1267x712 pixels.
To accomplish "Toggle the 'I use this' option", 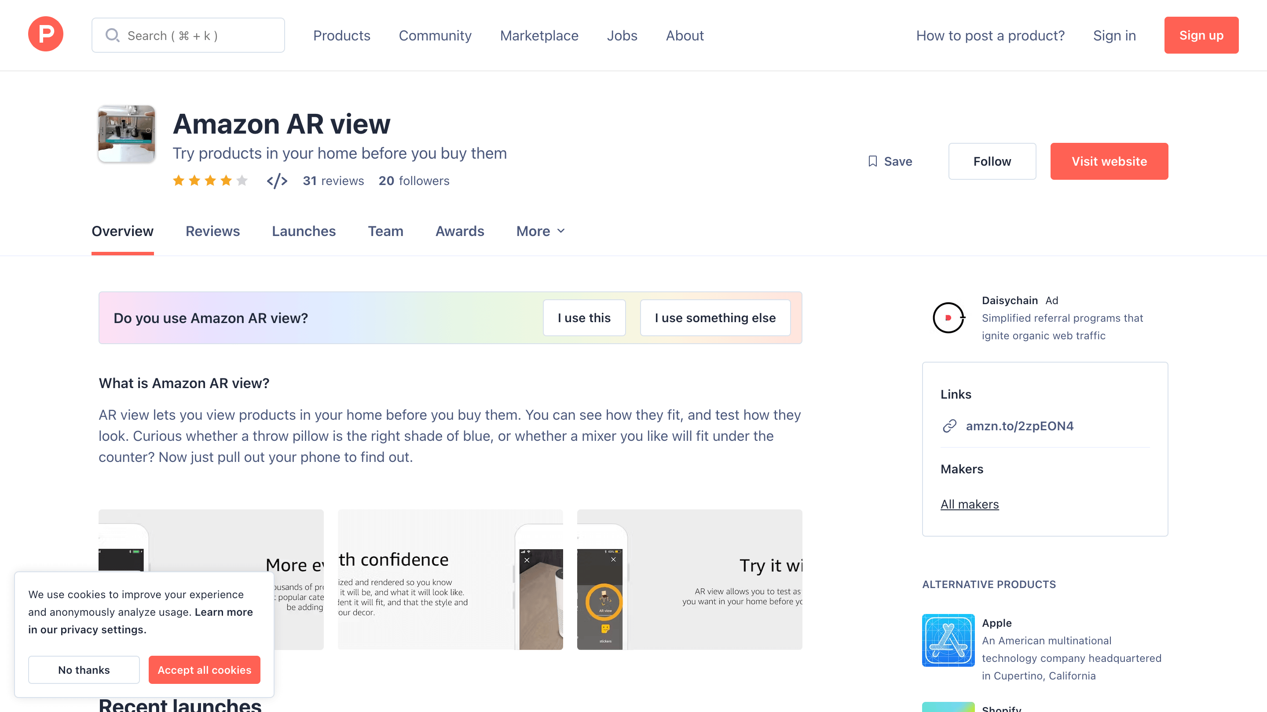I will pos(584,317).
